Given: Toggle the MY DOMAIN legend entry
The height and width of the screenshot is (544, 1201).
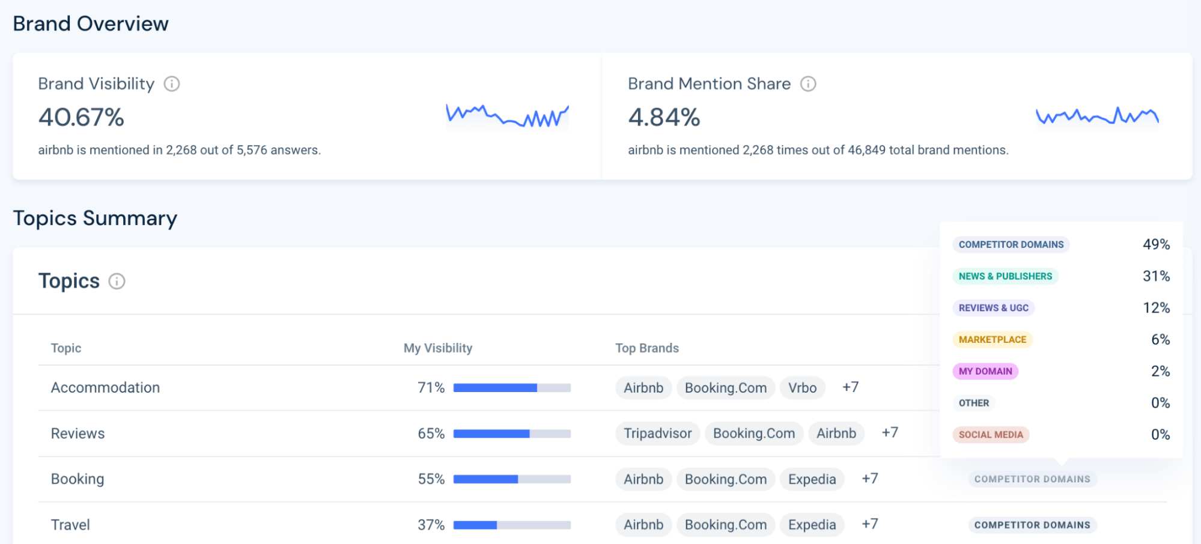Looking at the screenshot, I should coord(985,371).
